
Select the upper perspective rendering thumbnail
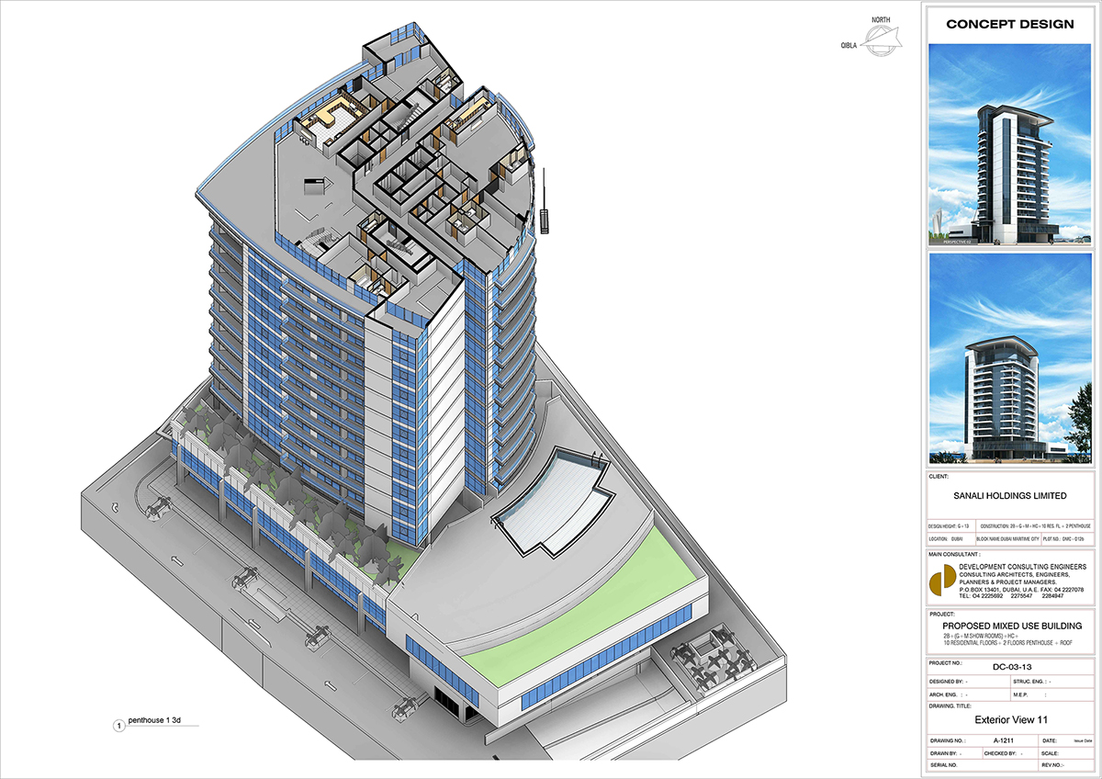1009,145
